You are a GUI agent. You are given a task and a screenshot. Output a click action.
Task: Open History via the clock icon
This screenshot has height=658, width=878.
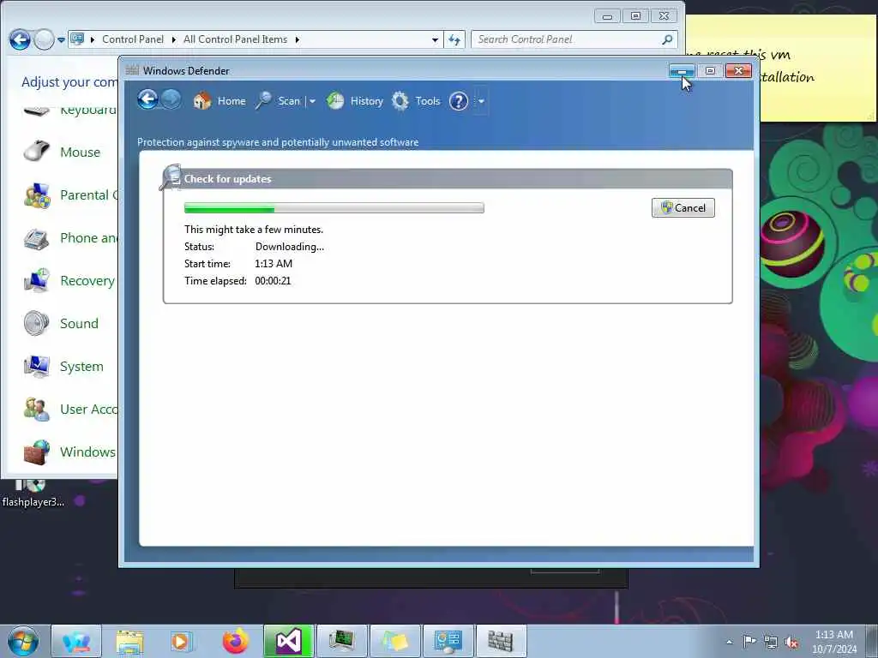point(335,101)
